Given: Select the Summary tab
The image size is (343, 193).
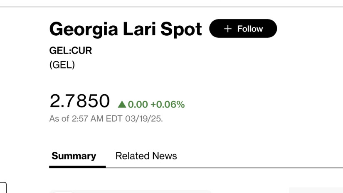Looking at the screenshot, I should tap(74, 156).
